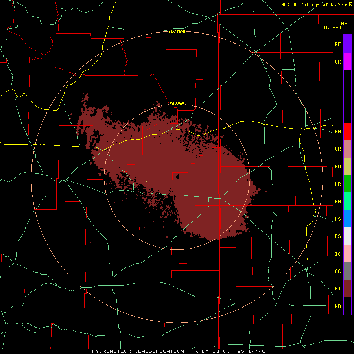This screenshot has width=354, height=354.
Task: Click the 'WS' legend label
Action: point(337,219)
